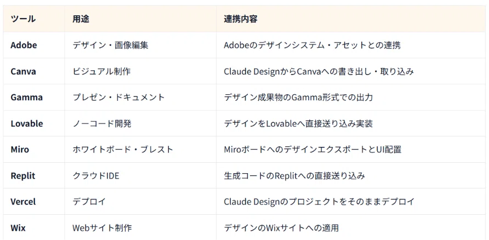Click the 用途 column header

tap(140, 19)
